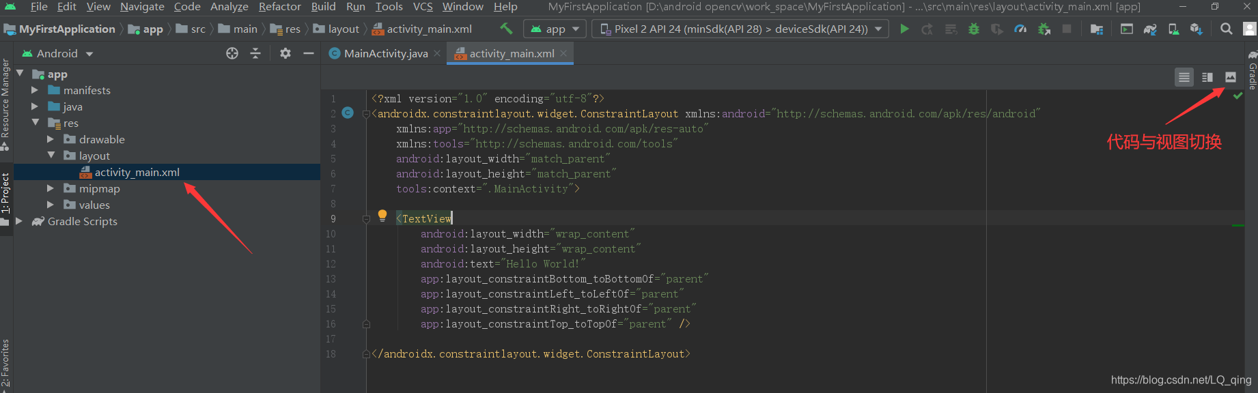Close the activity_main.xml tab
Image resolution: width=1258 pixels, height=393 pixels.
click(x=563, y=53)
